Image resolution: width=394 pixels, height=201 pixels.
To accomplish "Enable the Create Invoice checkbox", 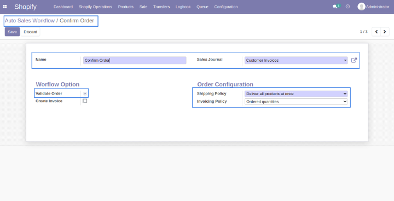I will pyautogui.click(x=85, y=101).
